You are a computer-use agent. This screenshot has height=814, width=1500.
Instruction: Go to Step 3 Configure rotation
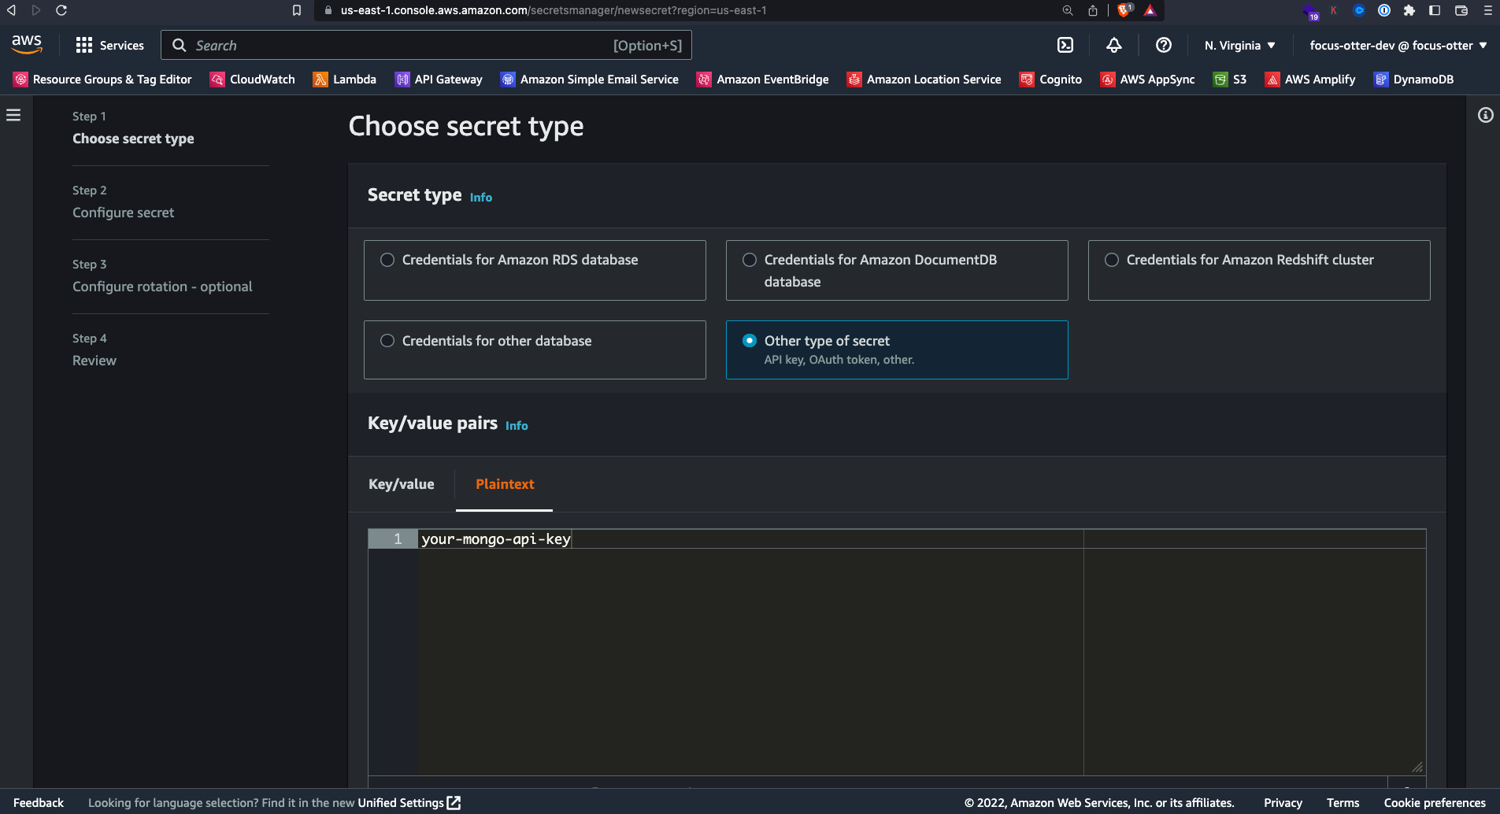162,287
